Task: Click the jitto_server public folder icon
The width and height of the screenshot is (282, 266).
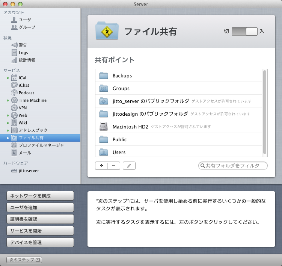Action: pyautogui.click(x=104, y=101)
